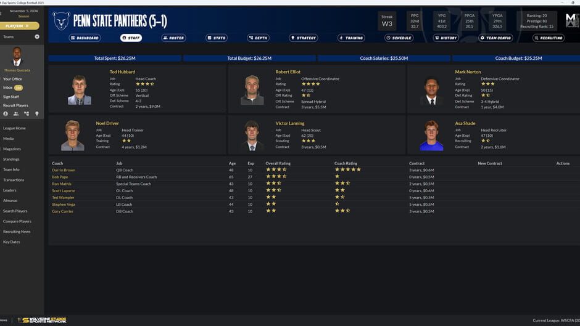View league Standings
Image resolution: width=580 pixels, height=326 pixels.
coord(11,160)
